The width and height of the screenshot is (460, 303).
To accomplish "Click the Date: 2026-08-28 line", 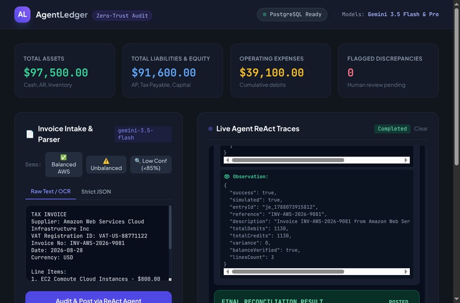I will (x=57, y=251).
